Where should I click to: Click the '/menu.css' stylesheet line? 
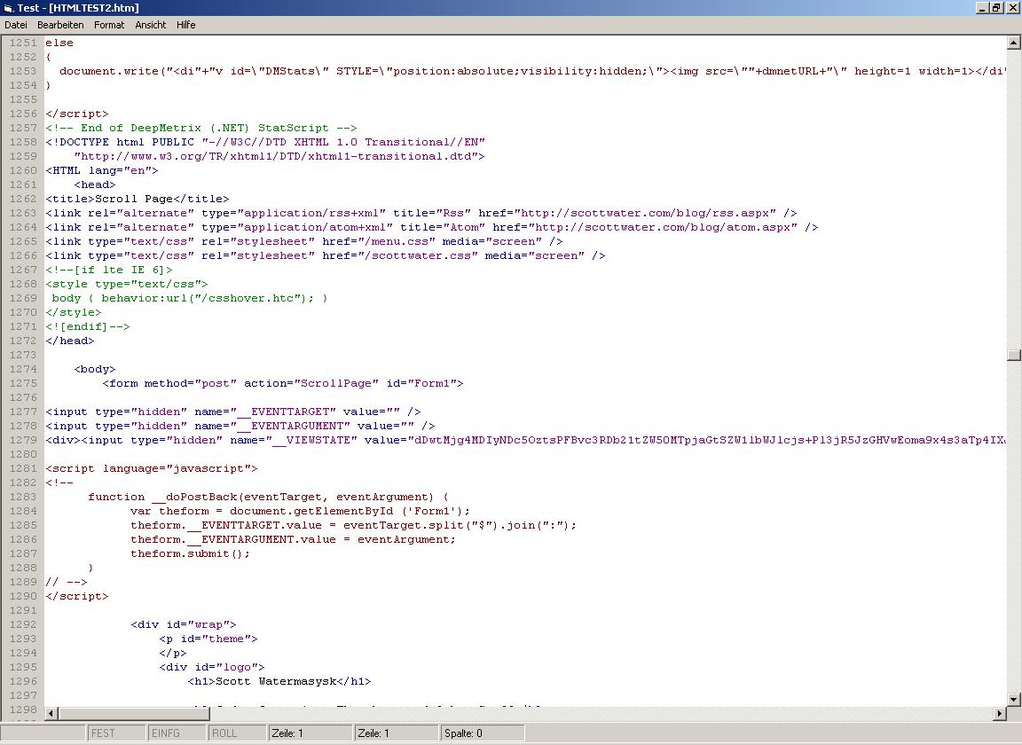[303, 241]
